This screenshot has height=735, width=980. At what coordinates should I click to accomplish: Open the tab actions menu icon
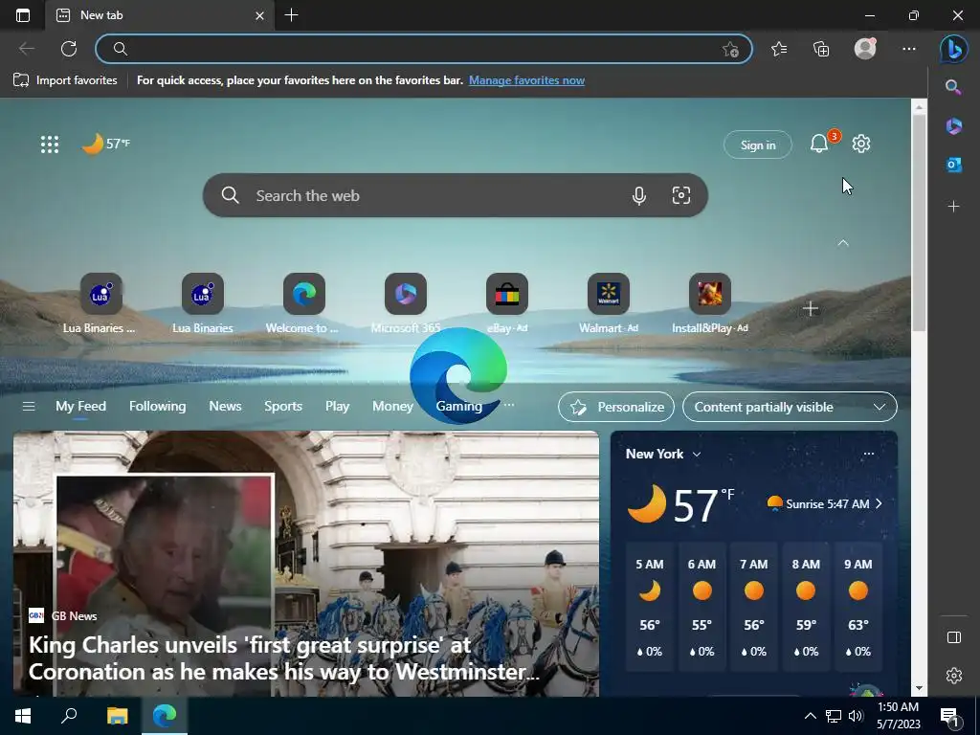click(23, 15)
